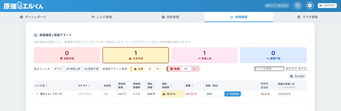Switch to 材料管理 tab

pos(170,17)
